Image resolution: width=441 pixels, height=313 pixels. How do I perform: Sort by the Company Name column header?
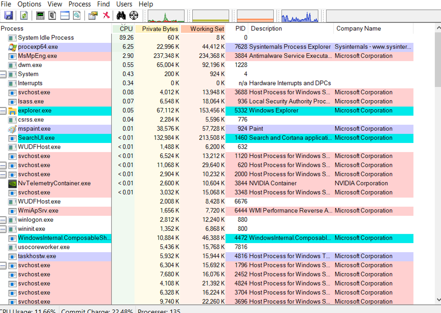pyautogui.click(x=374, y=29)
